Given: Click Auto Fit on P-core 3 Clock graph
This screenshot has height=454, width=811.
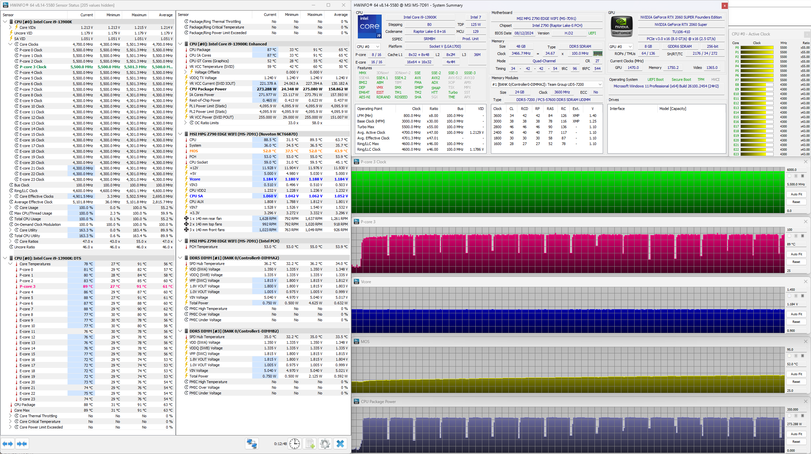Looking at the screenshot, I should [x=796, y=194].
